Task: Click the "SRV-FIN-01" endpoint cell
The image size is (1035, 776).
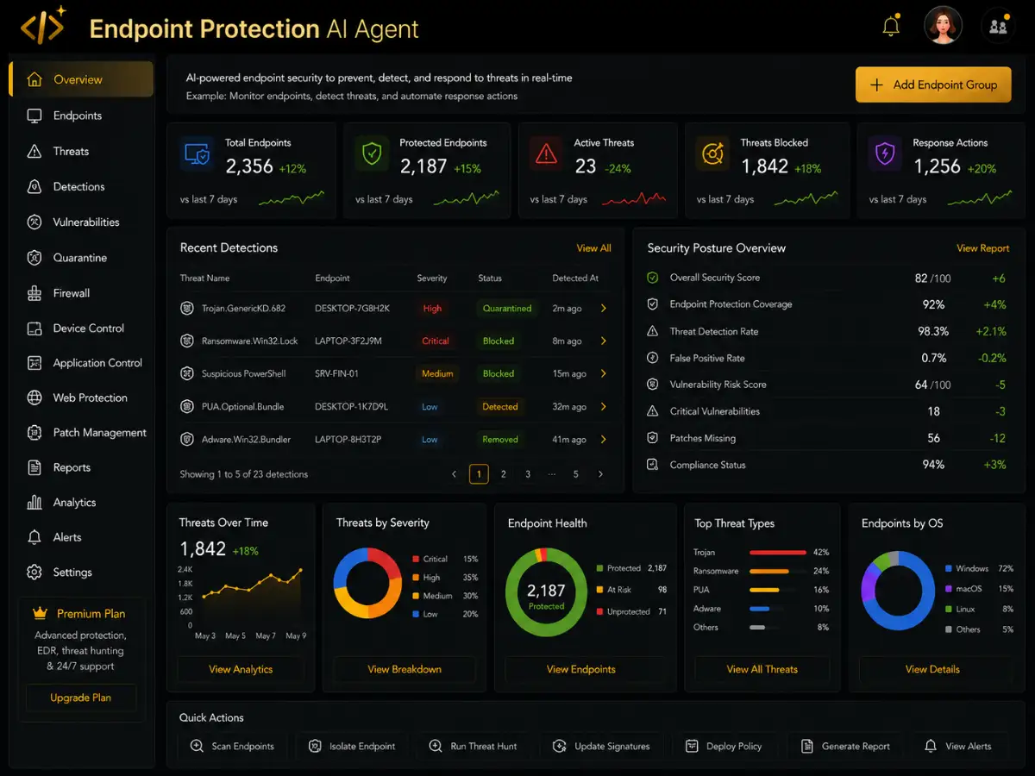Action: click(x=336, y=373)
